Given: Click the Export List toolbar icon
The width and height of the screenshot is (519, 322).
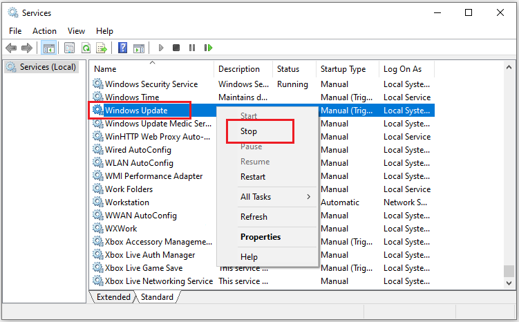Looking at the screenshot, I should pos(102,48).
